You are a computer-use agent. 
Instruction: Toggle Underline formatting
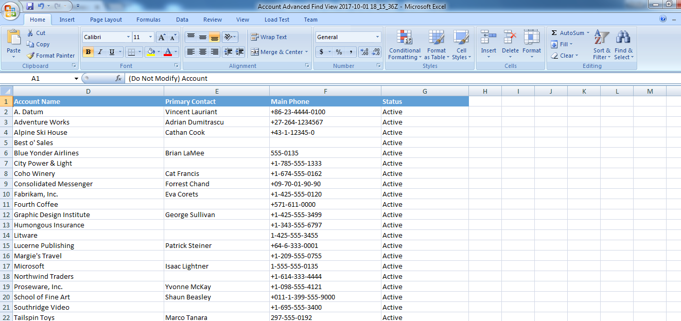[112, 52]
